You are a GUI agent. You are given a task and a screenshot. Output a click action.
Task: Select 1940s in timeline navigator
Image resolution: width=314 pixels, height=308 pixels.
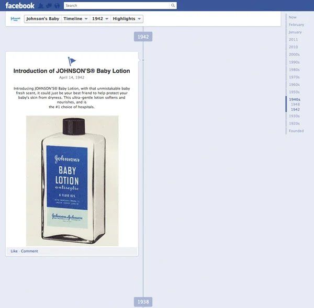click(295, 99)
